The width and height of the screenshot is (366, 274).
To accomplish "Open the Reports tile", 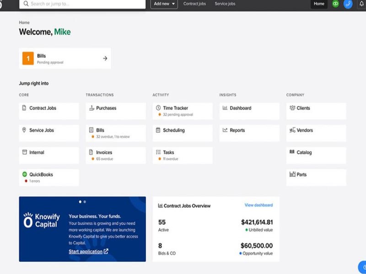I will (249, 133).
